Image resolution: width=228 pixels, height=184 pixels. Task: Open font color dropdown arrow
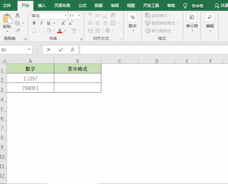click(x=65, y=31)
